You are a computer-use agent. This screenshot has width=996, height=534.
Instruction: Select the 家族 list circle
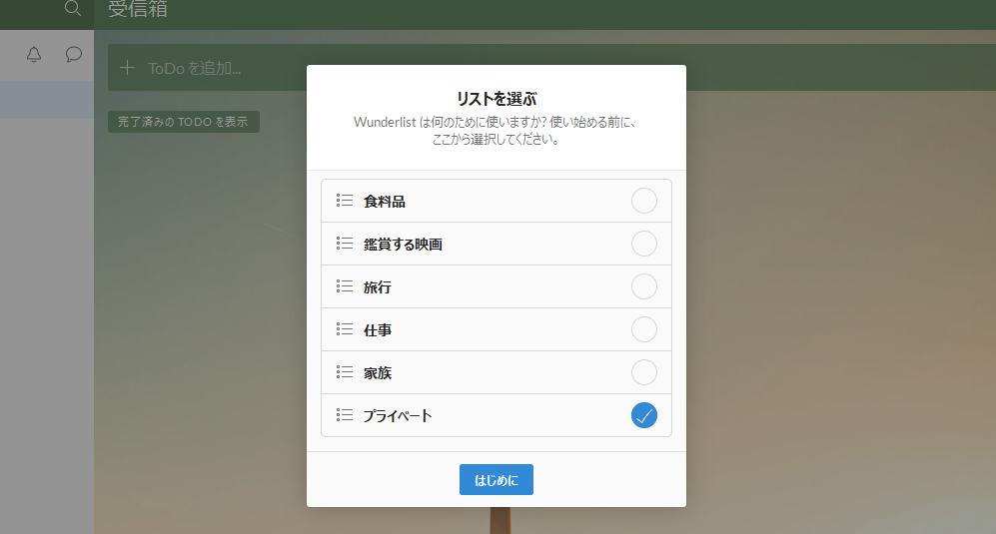click(x=644, y=372)
